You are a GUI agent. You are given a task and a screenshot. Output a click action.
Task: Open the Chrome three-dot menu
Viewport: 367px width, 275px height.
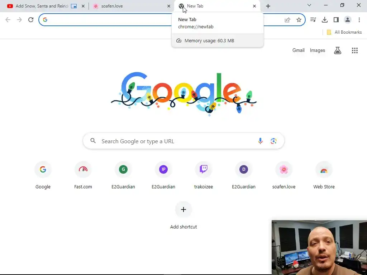point(359,20)
